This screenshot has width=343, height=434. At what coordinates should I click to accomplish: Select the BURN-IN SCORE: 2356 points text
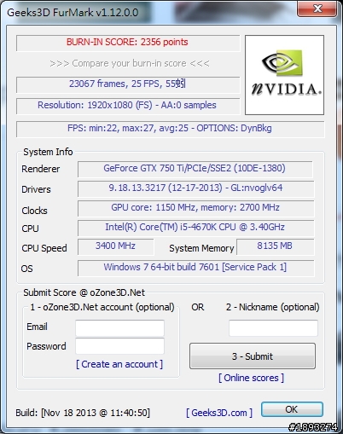pos(127,42)
